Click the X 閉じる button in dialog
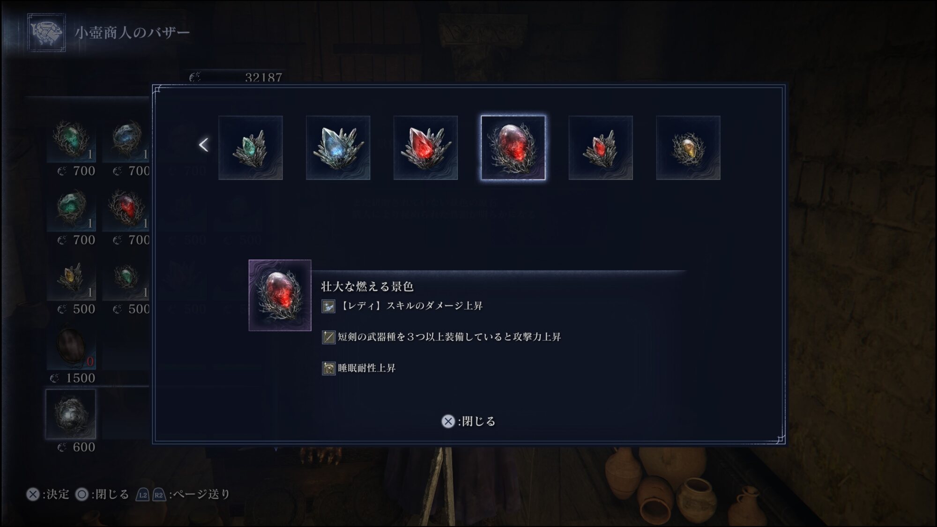The height and width of the screenshot is (527, 937). click(x=468, y=421)
